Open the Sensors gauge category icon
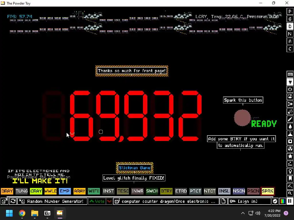The width and height of the screenshot is (294, 220). [x=290, y=97]
